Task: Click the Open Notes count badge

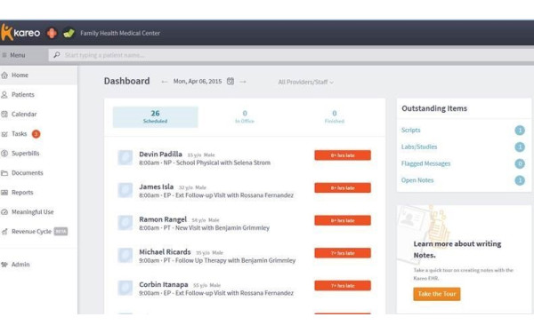Action: point(520,180)
